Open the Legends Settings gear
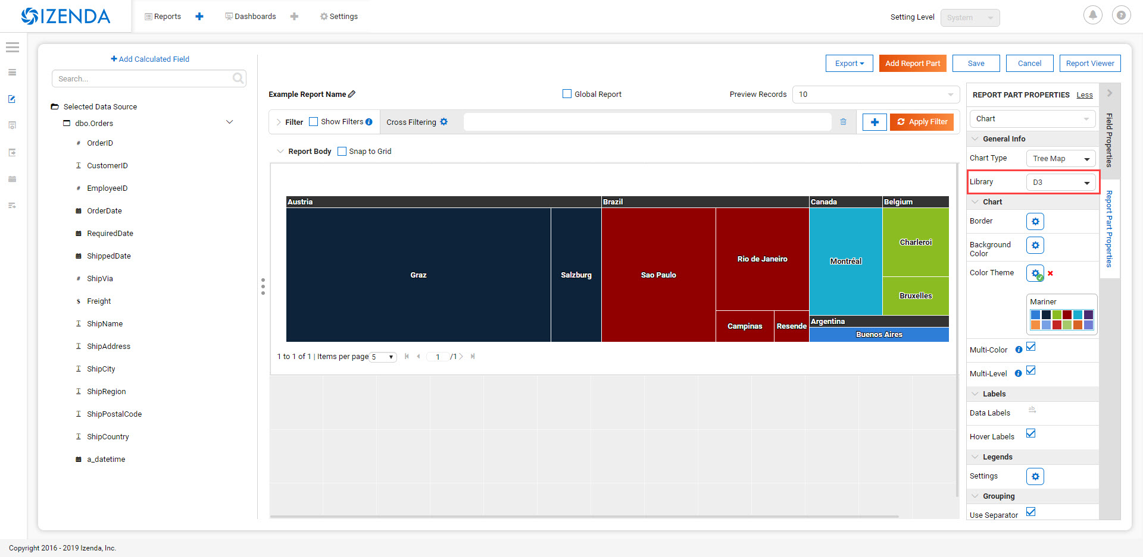Viewport: 1143px width, 557px height. point(1035,476)
